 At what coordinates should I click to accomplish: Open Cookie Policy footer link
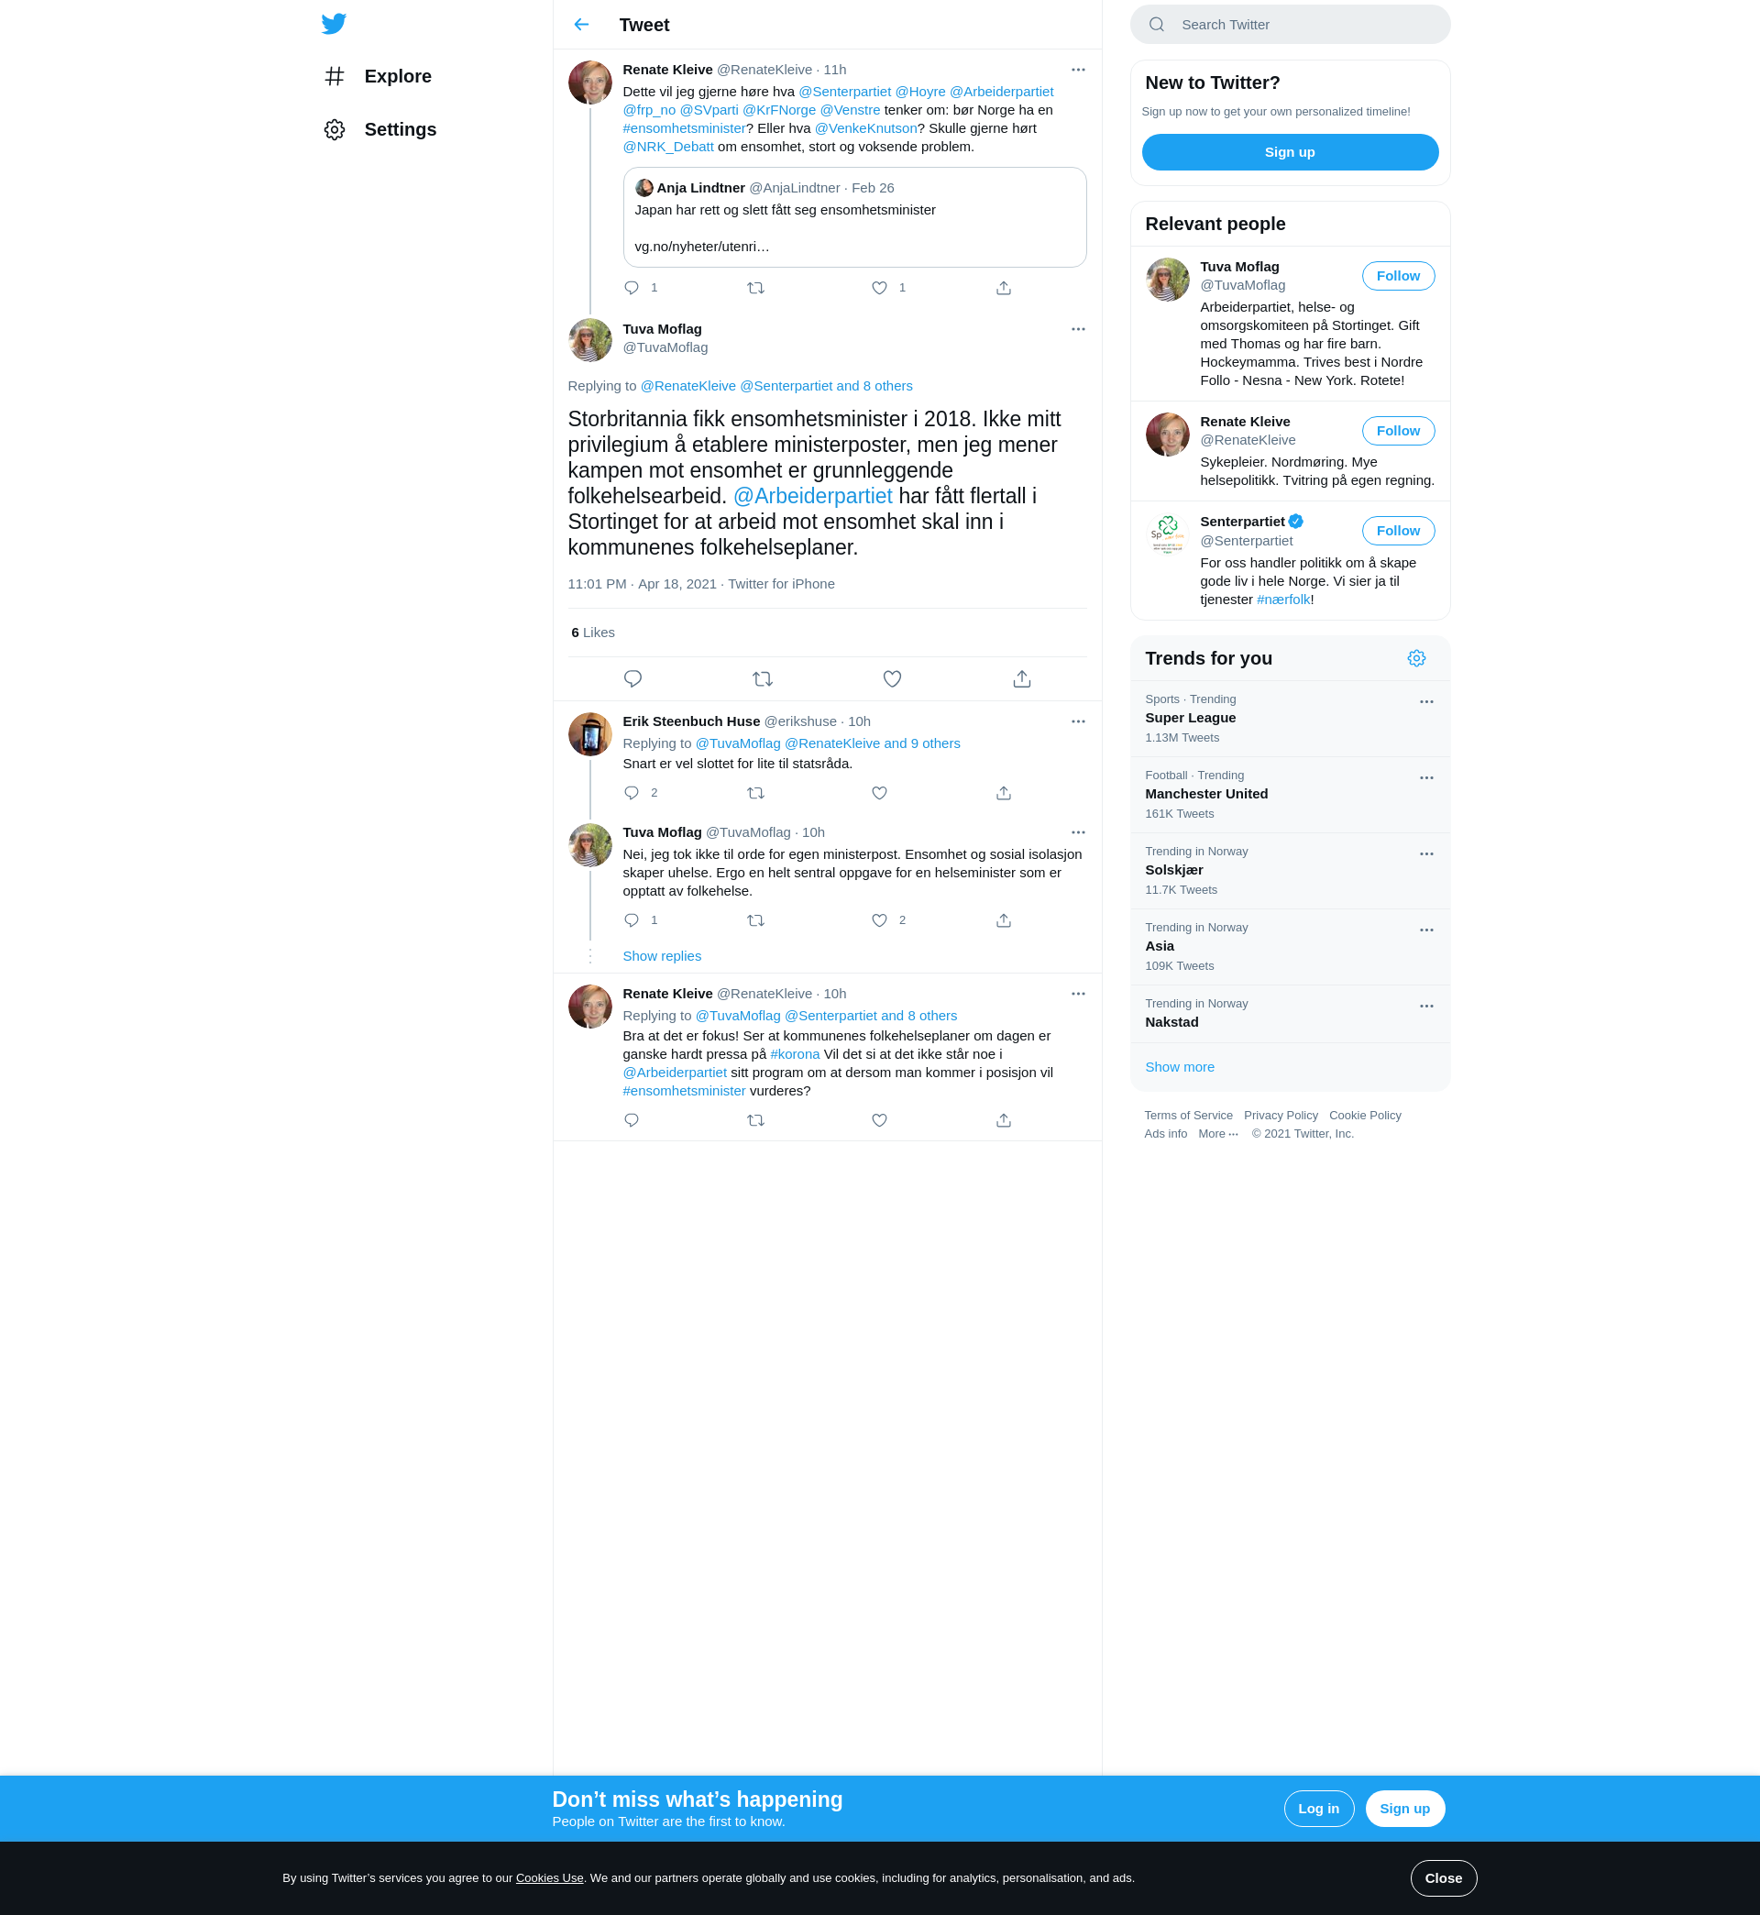coord(1365,1116)
